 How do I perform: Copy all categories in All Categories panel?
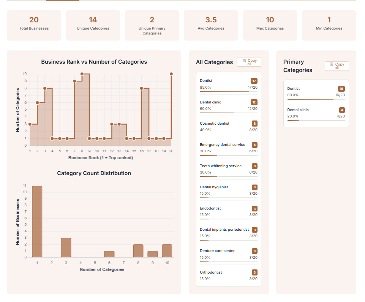[x=249, y=62]
